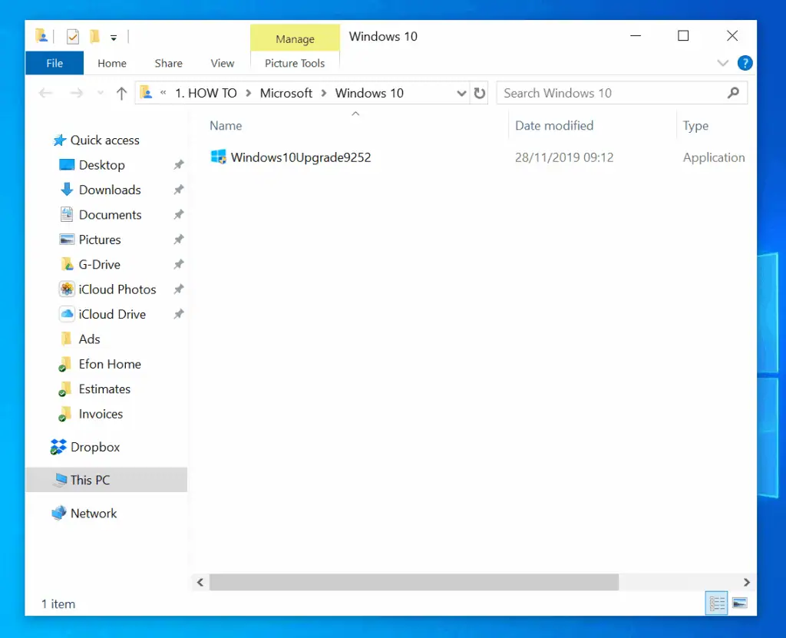Refresh the Windows 10 folder
Screen dimensions: 786x638
coord(480,94)
